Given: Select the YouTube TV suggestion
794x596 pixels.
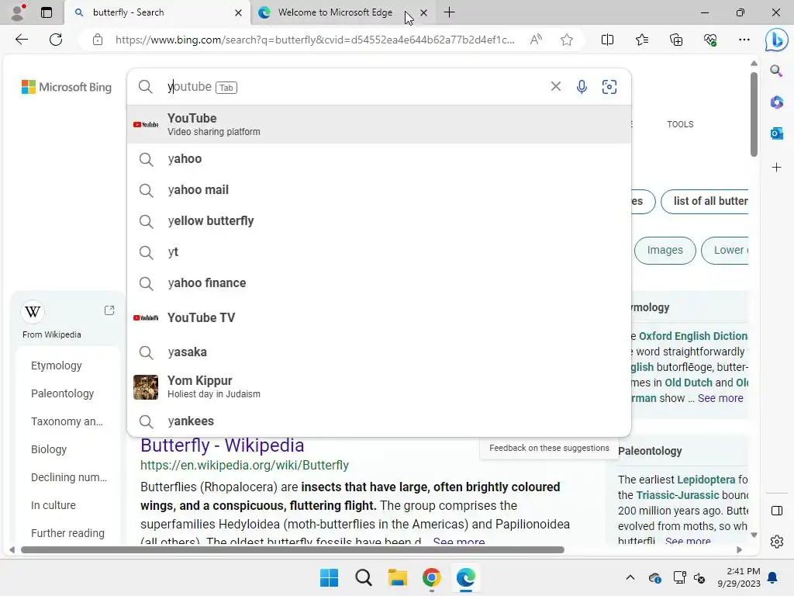Looking at the screenshot, I should pos(378,317).
